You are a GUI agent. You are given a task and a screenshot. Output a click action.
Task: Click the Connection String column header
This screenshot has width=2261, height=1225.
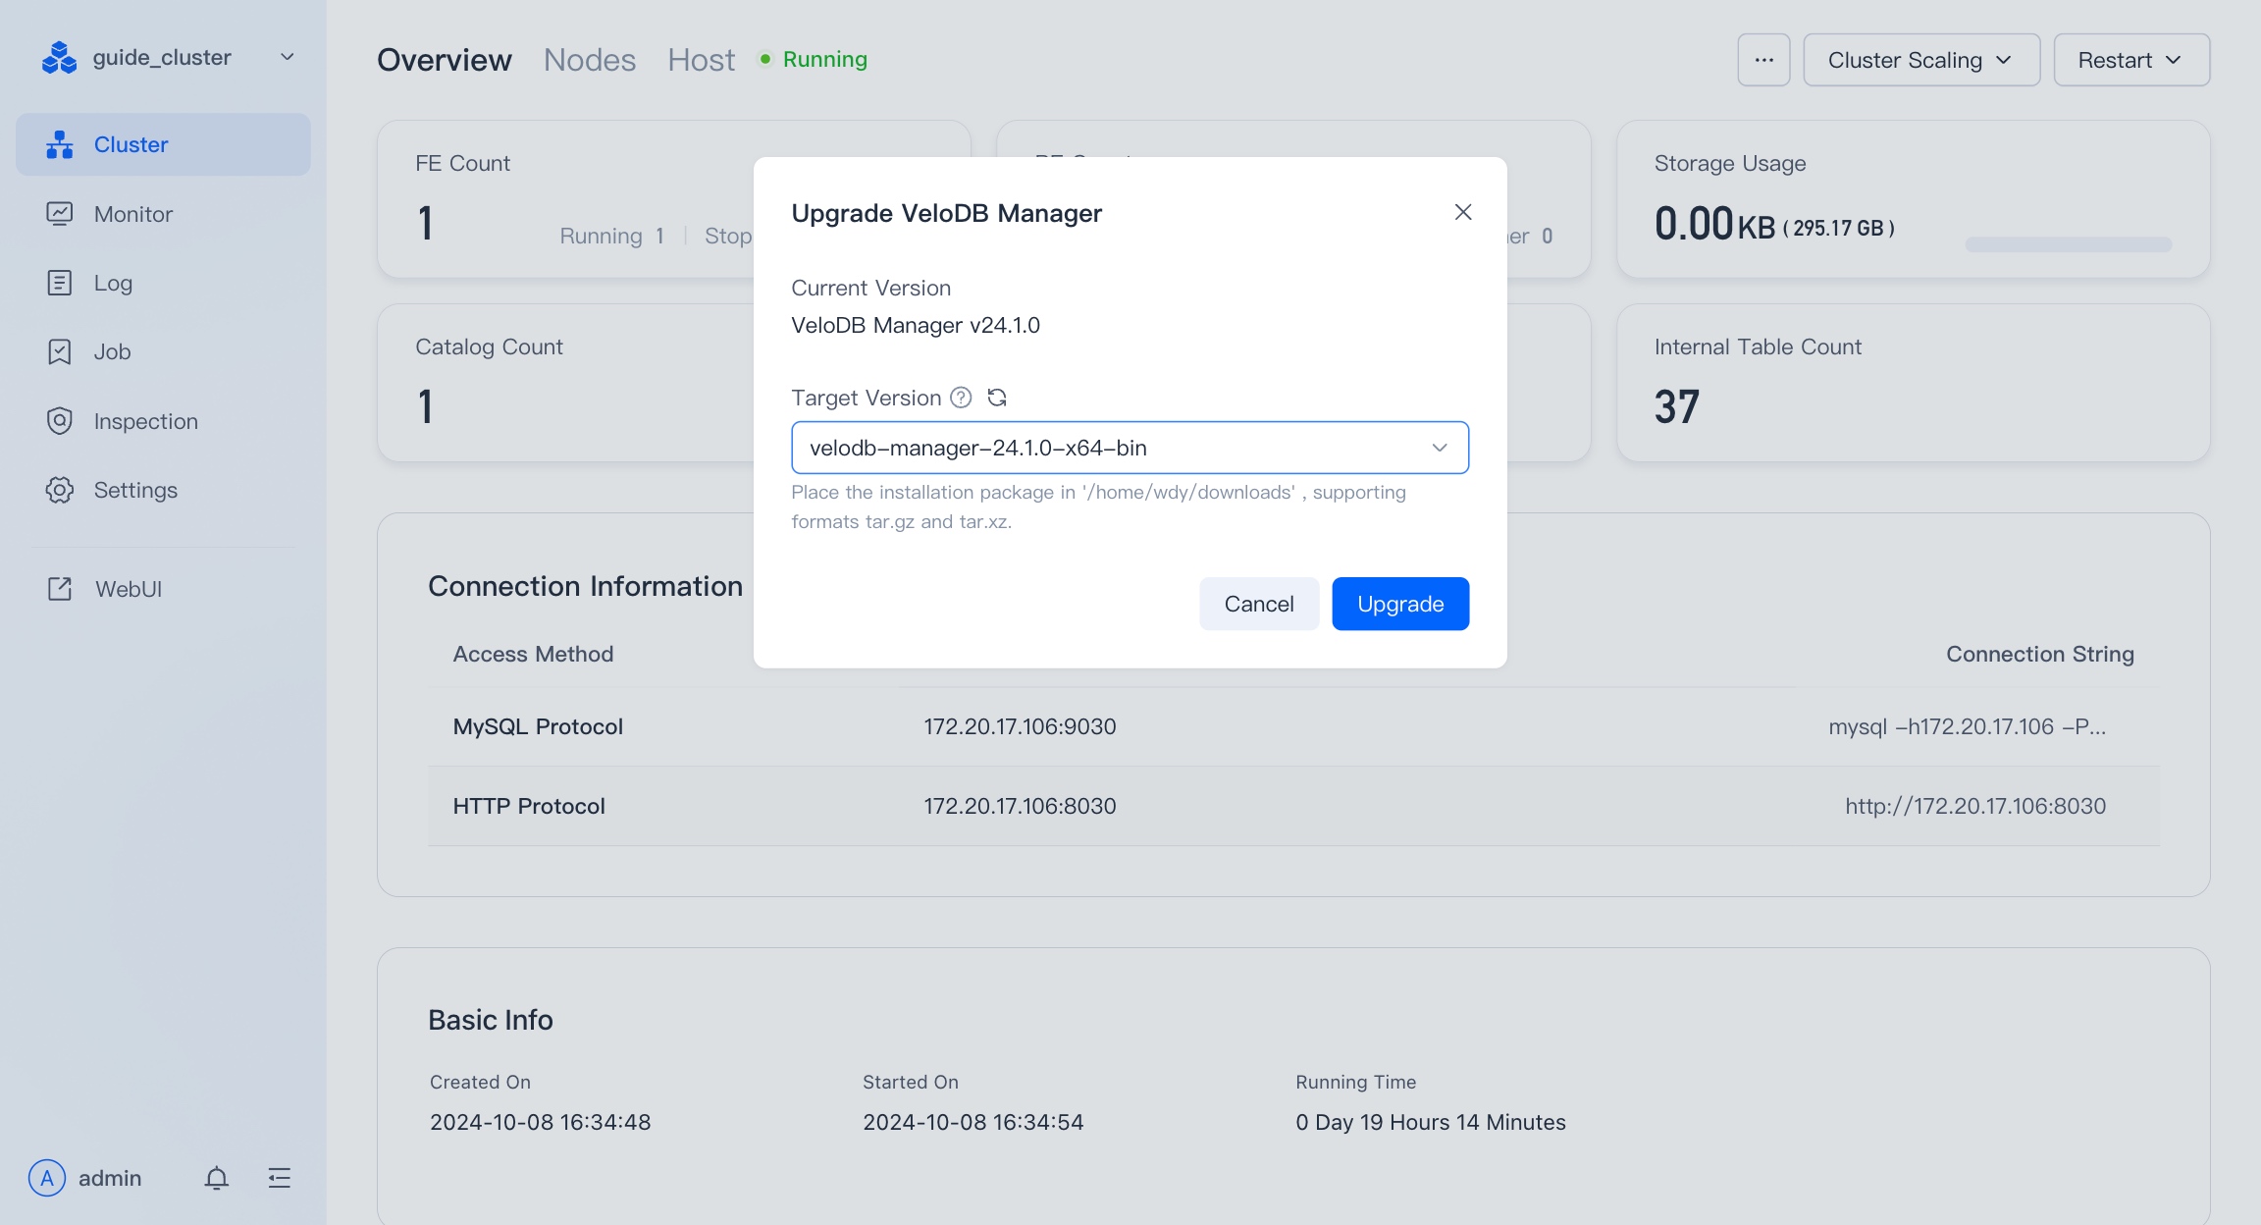coord(2040,654)
